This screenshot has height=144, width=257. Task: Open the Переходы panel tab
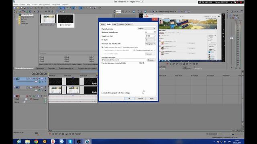[x=51, y=68]
